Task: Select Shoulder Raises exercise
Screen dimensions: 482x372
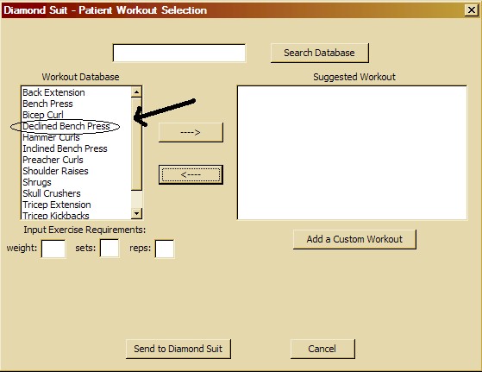Action: [77, 171]
